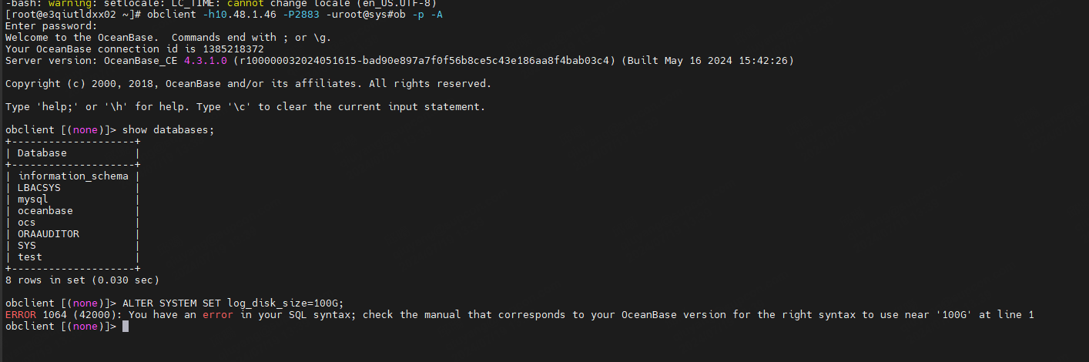Click the ALTER SYSTEM SET log_disk_size command
Image resolution: width=1089 pixels, height=362 pixels.
coord(233,303)
